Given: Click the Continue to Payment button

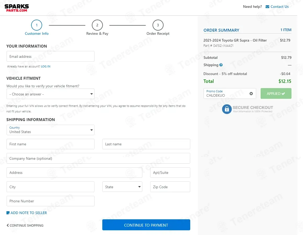Looking at the screenshot, I should (x=146, y=225).
